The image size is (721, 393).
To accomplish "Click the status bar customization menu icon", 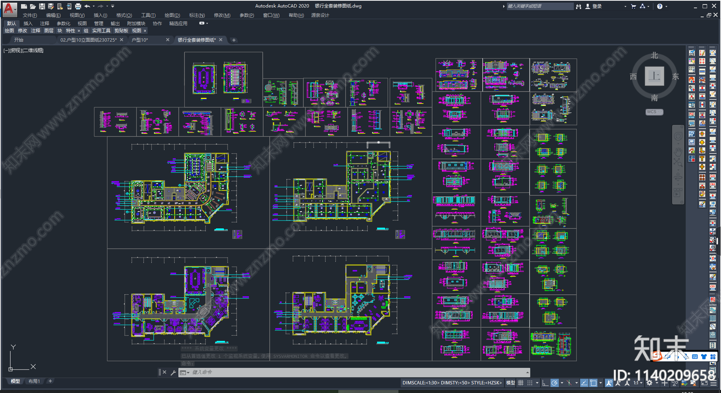I will pos(714,383).
